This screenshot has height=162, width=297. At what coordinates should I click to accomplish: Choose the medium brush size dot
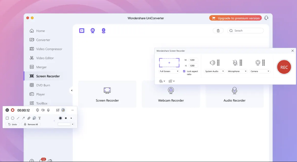pos(66,118)
